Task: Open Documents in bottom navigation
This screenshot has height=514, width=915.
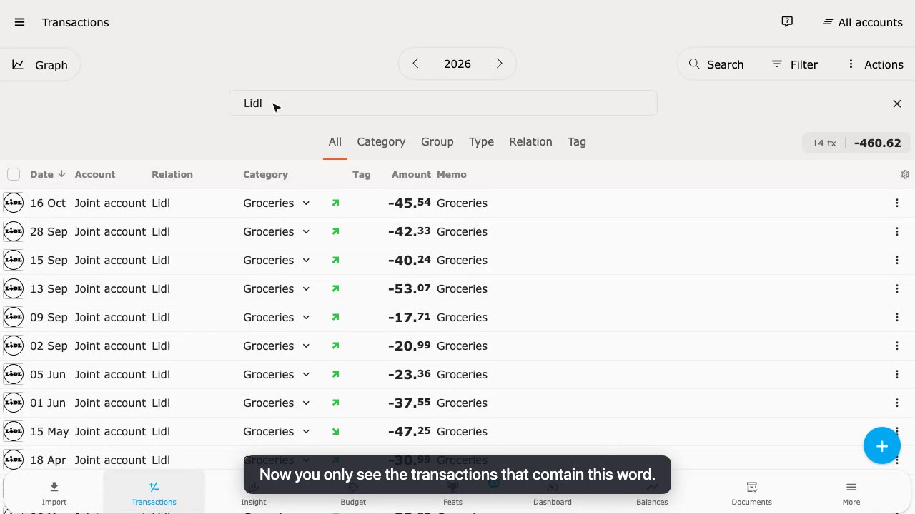Action: pos(752,493)
